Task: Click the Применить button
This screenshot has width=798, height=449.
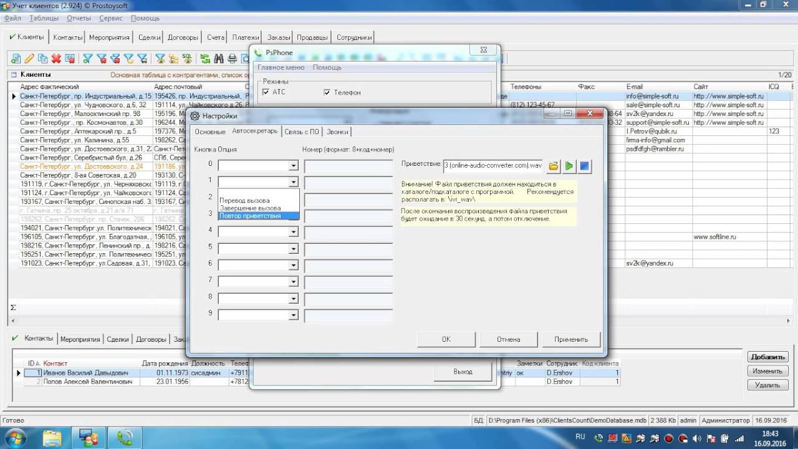Action: (571, 339)
